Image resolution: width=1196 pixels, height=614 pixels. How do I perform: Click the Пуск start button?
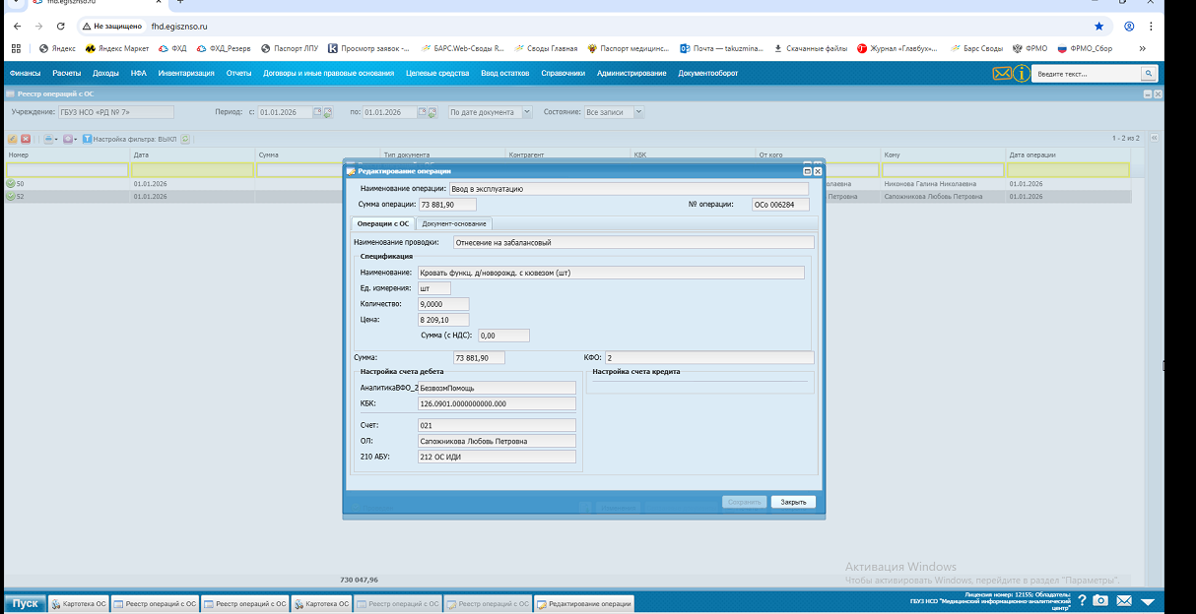[x=25, y=603]
